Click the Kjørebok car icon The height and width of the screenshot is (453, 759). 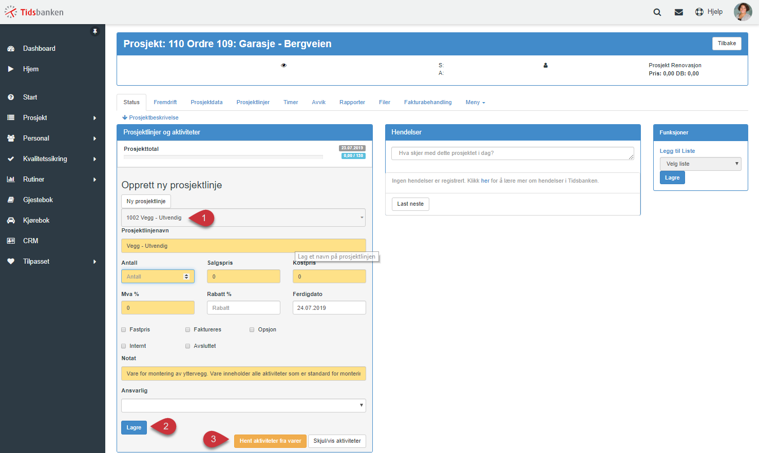(x=11, y=220)
